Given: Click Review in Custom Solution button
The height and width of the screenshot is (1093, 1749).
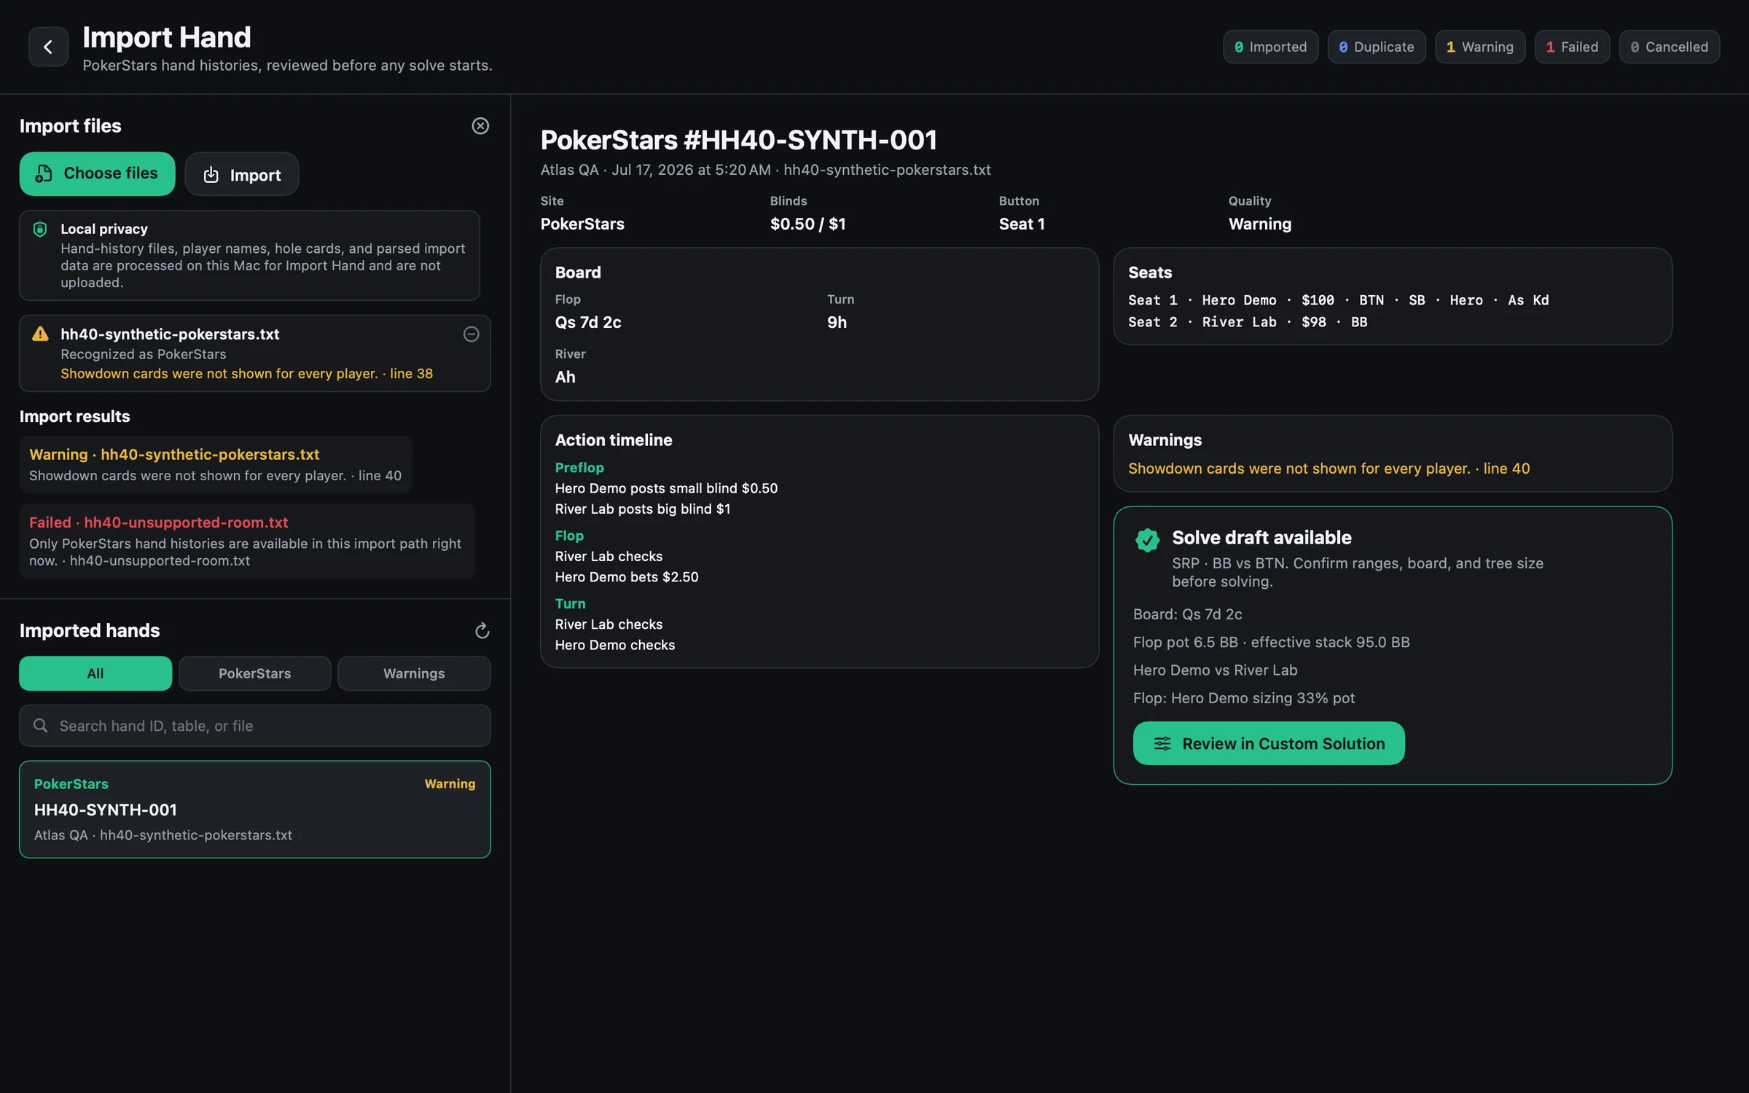Looking at the screenshot, I should [x=1269, y=743].
